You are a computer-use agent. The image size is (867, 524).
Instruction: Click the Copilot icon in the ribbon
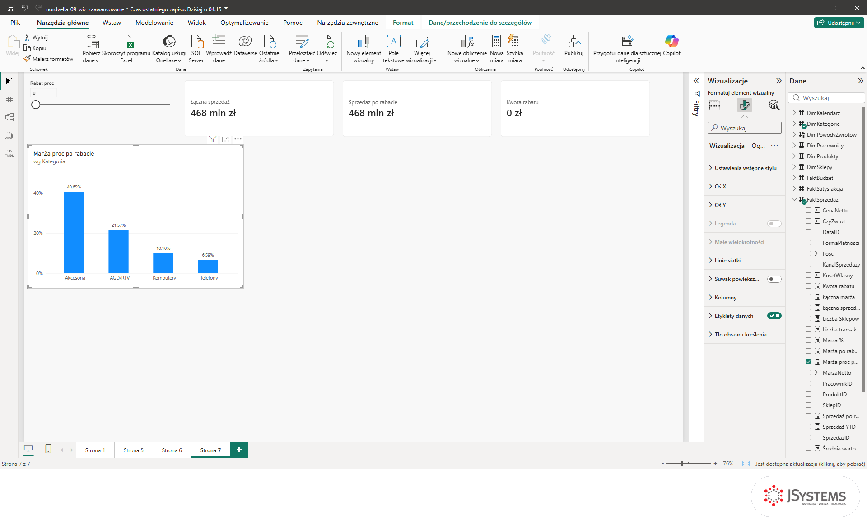click(x=671, y=41)
